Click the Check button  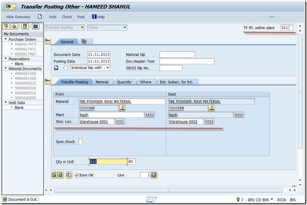[67, 17]
